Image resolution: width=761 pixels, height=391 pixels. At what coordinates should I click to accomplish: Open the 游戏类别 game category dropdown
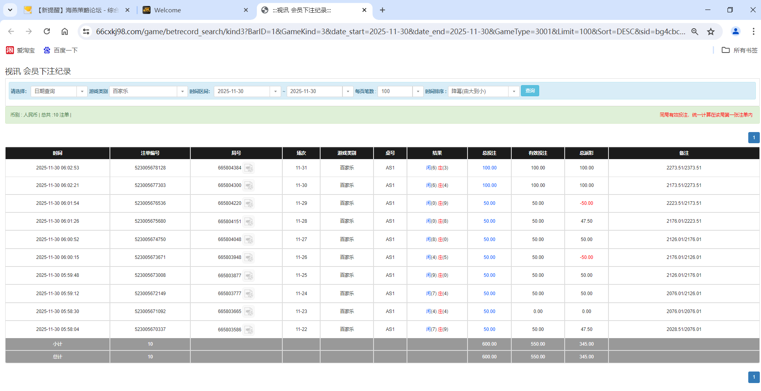coord(182,91)
